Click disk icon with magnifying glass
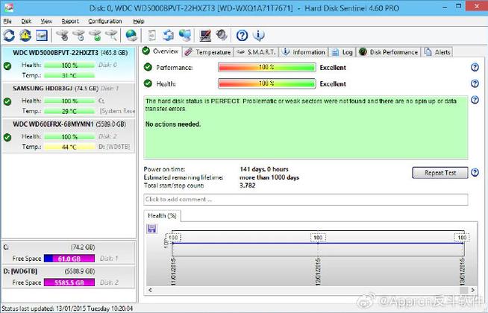The image size is (488, 313). pyautogui.click(x=111, y=36)
